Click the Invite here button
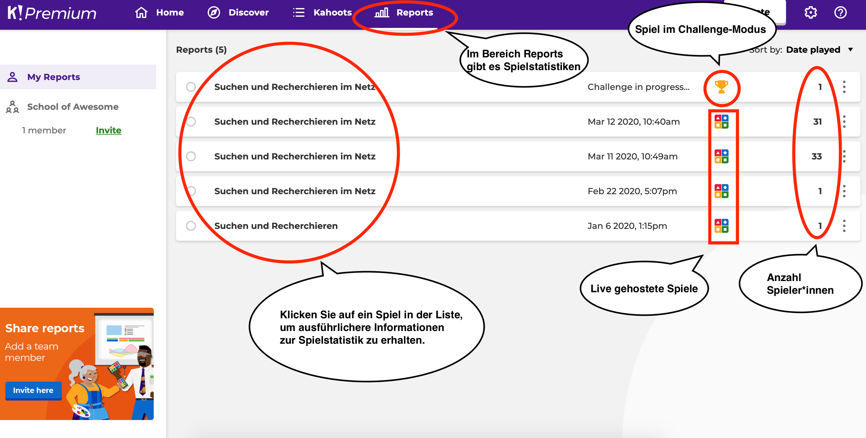The height and width of the screenshot is (438, 866). click(x=33, y=390)
